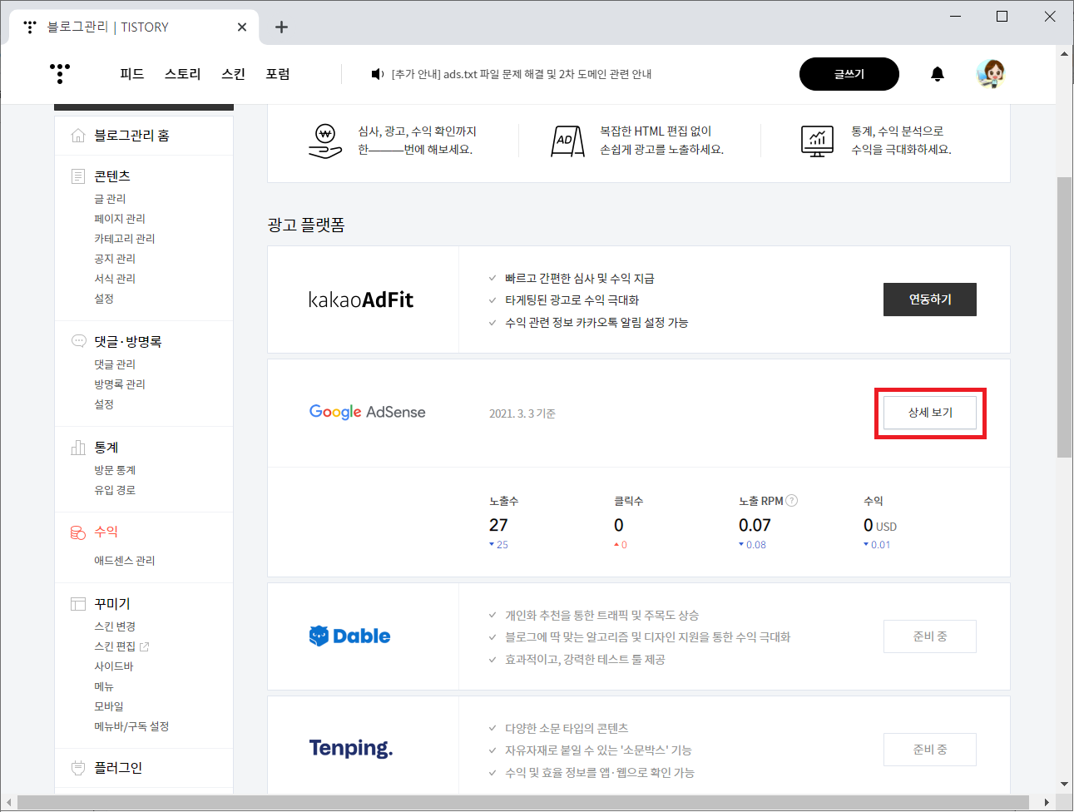Click the statistics monitor icon
1074x812 pixels.
point(817,141)
